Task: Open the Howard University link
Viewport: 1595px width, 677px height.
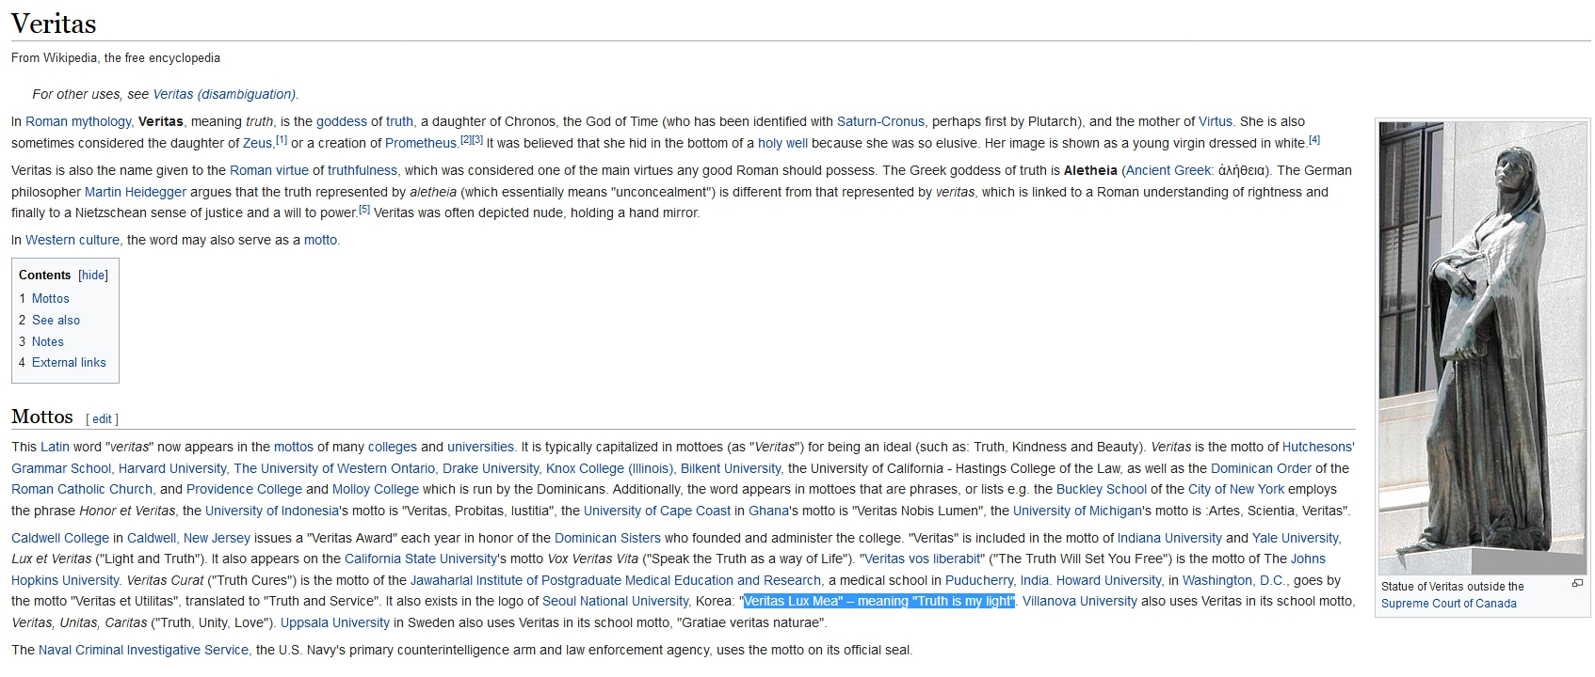Action: pyautogui.click(x=1108, y=581)
